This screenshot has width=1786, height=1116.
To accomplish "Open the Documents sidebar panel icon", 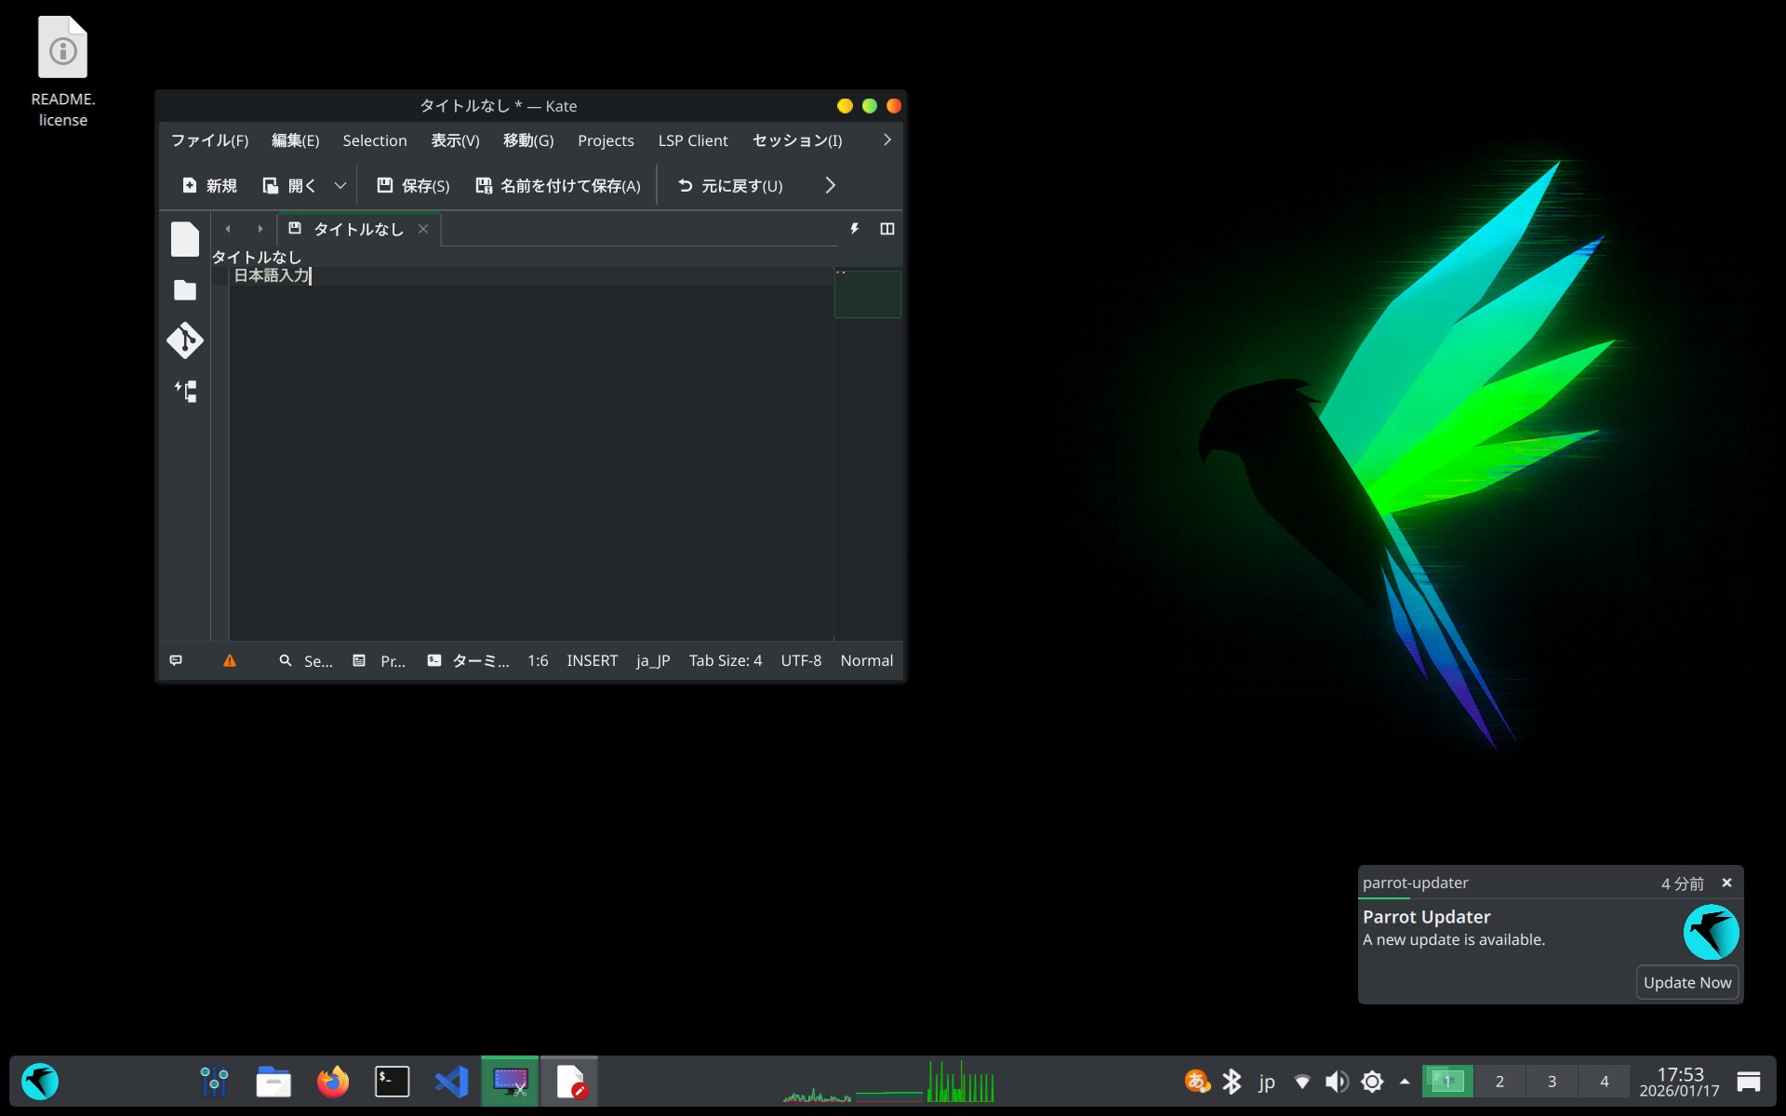I will 185,239.
